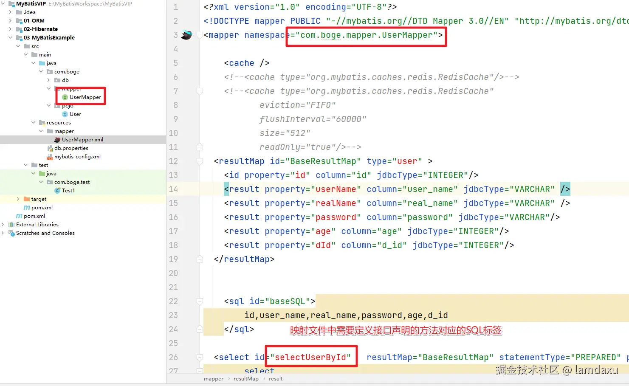Image resolution: width=629 pixels, height=386 pixels.
Task: Collapse the resources folder
Action: 34,123
